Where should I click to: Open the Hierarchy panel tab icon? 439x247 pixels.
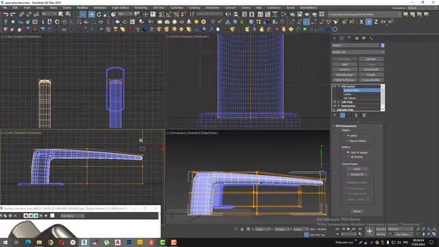[349, 38]
